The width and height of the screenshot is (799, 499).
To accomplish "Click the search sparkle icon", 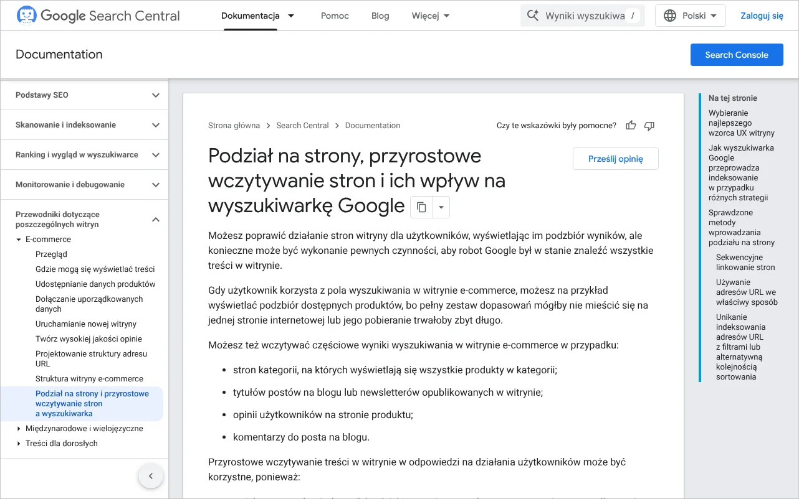I will (x=533, y=16).
